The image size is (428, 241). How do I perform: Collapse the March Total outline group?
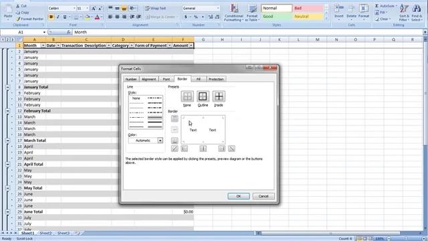(7, 141)
